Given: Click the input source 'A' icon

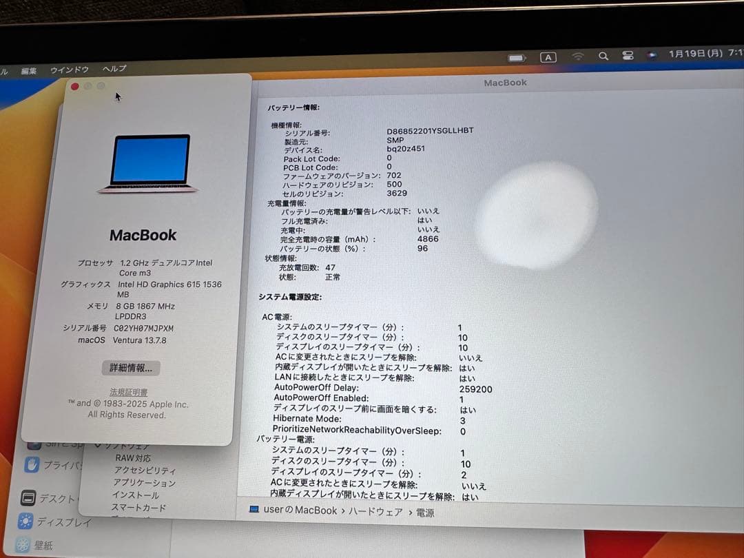Looking at the screenshot, I should click(x=548, y=57).
